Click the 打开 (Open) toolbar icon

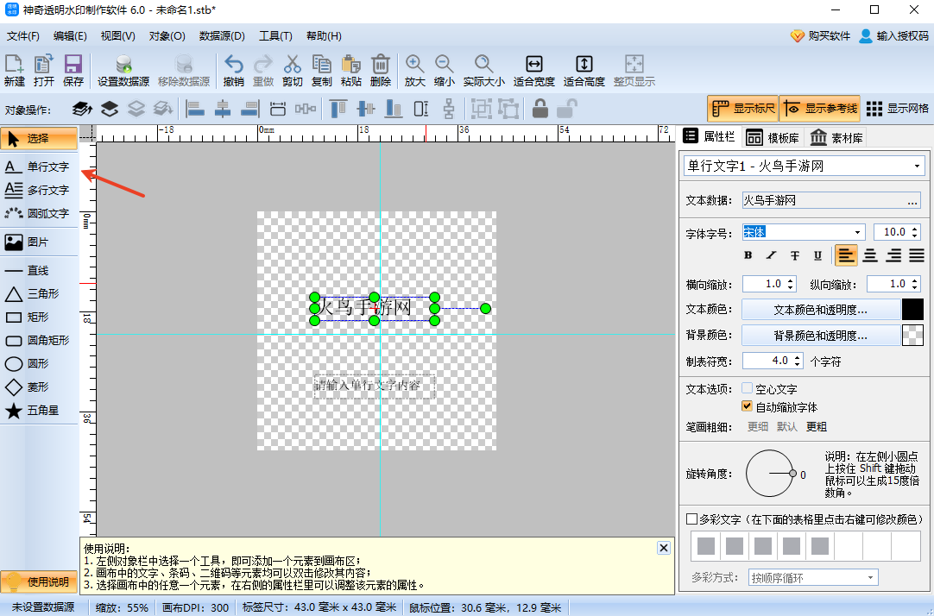(x=43, y=71)
